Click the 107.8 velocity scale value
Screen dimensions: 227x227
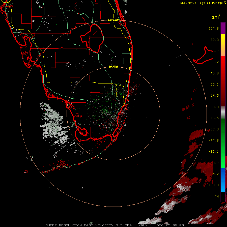pos(214,28)
